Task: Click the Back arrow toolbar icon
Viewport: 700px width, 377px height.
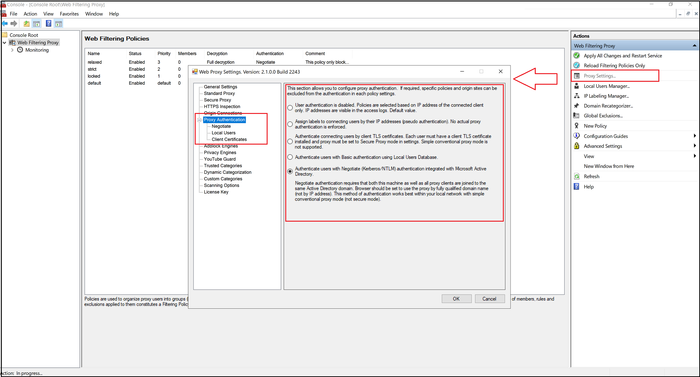Action: click(x=5, y=24)
